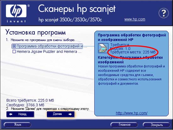173x130 pixels.
Task: Click the Установка программ heading
Action: tap(36, 33)
